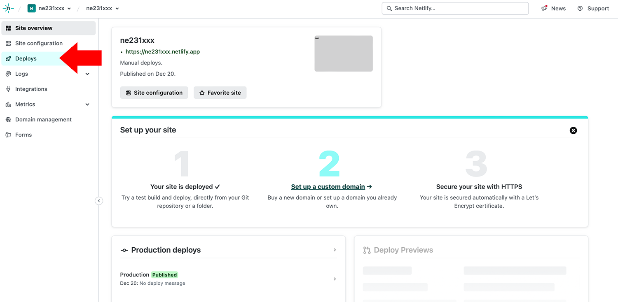The height and width of the screenshot is (302, 618).
Task: Open the Production Published deploy row
Action: point(229,279)
